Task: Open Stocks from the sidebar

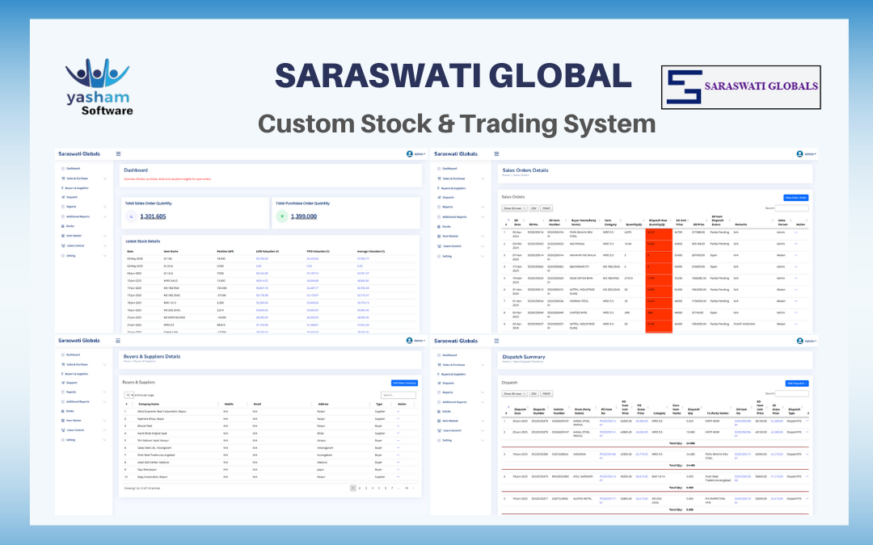Action: click(63, 226)
